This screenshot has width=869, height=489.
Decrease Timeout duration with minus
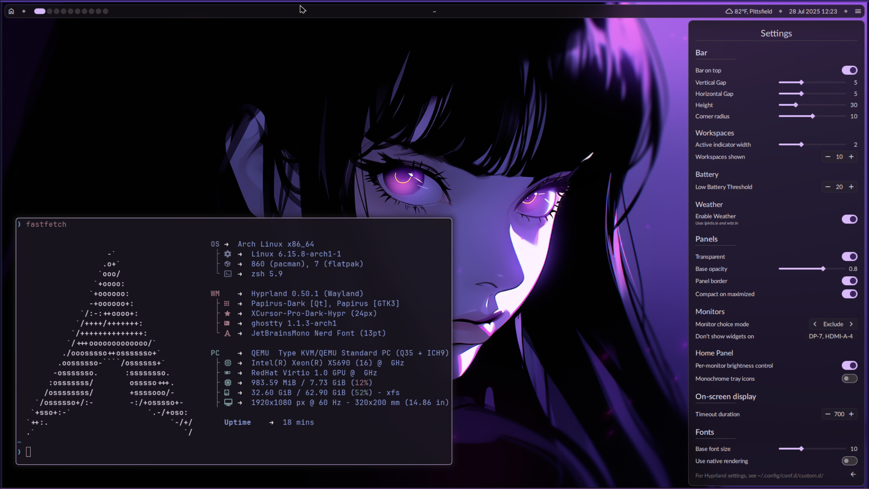pos(827,414)
